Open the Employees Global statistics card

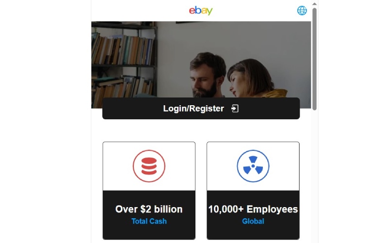pyautogui.click(x=253, y=191)
